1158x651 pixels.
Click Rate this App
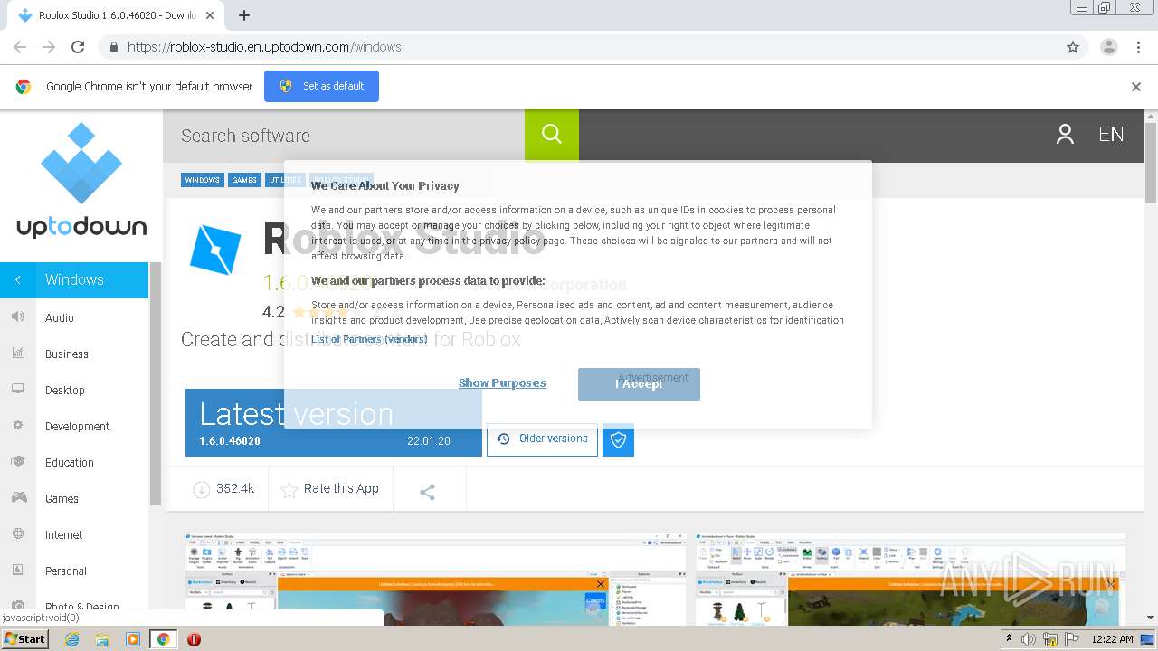[330, 489]
